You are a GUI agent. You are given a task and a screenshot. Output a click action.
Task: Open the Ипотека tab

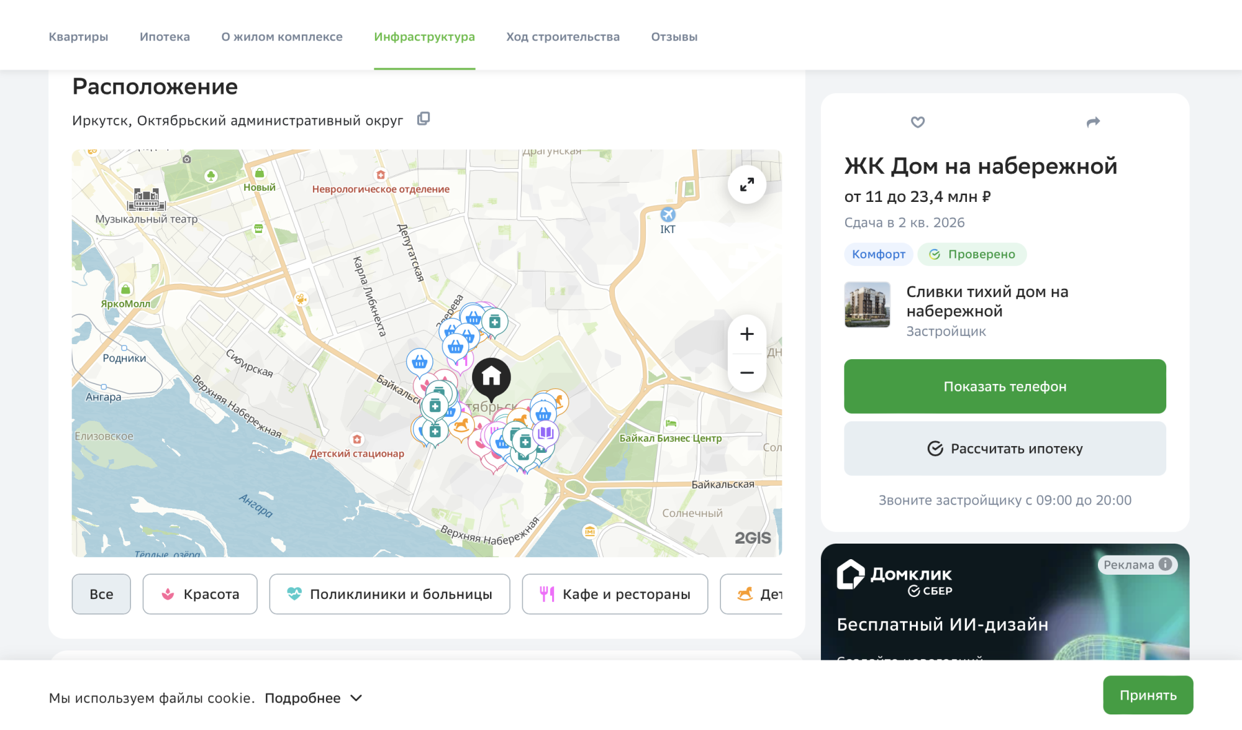pyautogui.click(x=165, y=37)
